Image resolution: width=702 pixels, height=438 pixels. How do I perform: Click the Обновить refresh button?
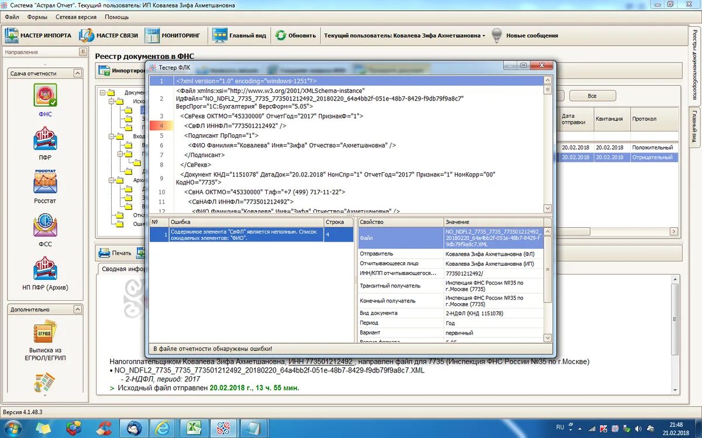pyautogui.click(x=296, y=36)
